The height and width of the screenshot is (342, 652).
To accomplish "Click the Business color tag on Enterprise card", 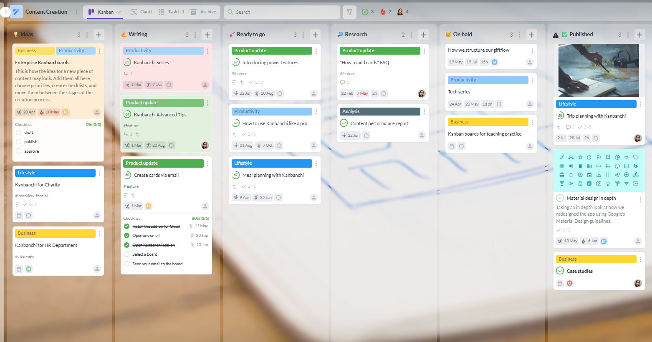I will click(35, 50).
